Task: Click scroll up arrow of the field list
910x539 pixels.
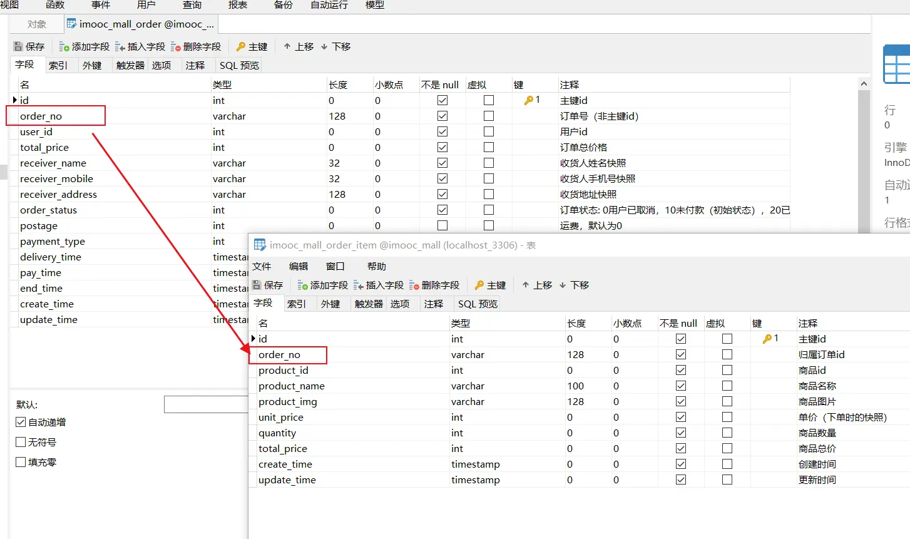Action: coord(864,84)
